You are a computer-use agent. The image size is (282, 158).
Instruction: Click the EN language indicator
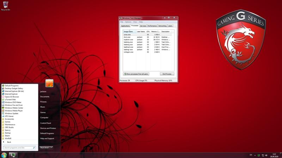click(x=251, y=155)
